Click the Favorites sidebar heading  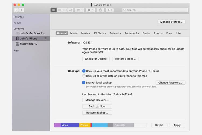19,17
